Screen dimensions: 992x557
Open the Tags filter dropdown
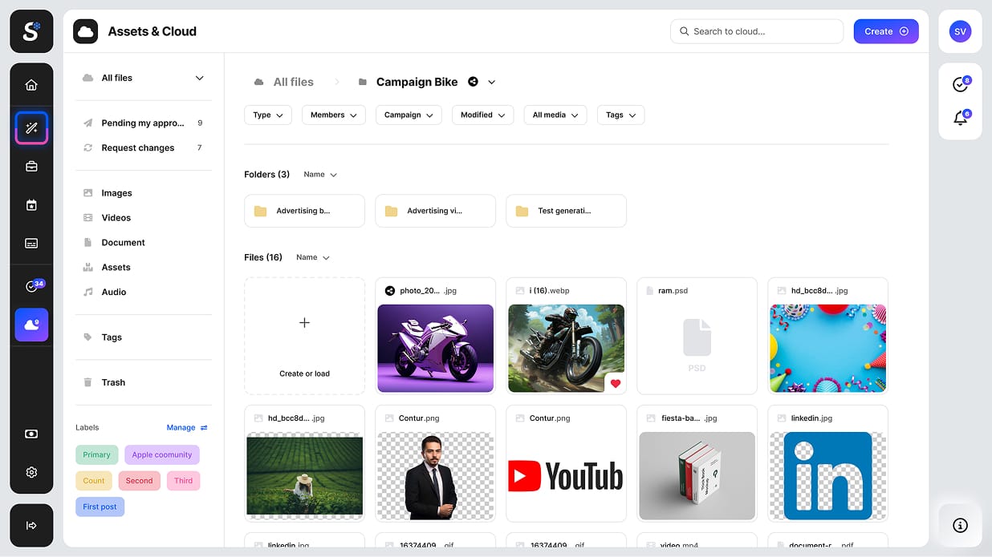(x=620, y=115)
